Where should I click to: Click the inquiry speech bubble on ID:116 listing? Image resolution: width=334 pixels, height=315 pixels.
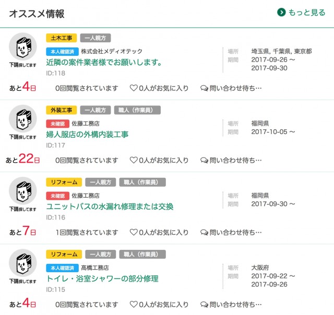[x=204, y=232]
